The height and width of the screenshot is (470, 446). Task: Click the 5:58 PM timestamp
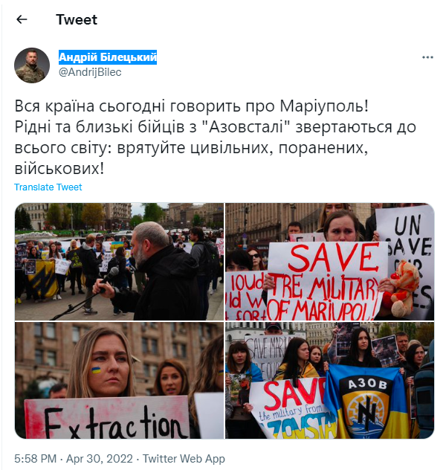(36, 459)
